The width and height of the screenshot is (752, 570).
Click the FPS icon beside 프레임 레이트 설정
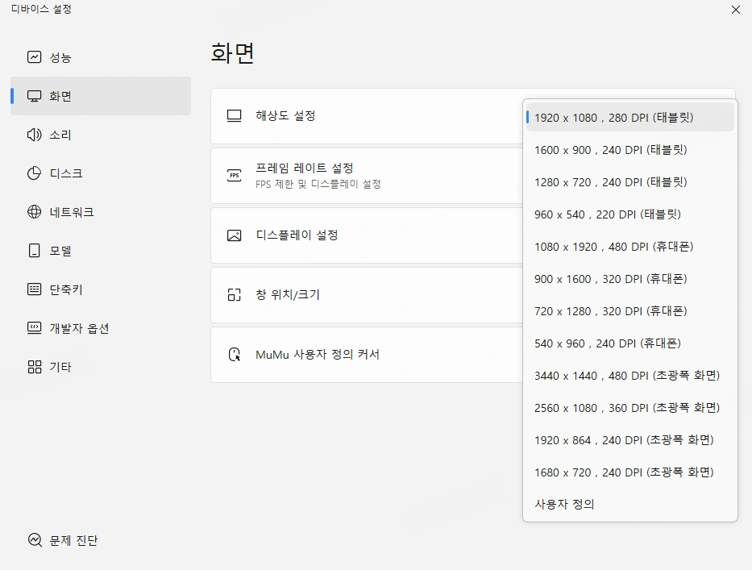point(234,175)
